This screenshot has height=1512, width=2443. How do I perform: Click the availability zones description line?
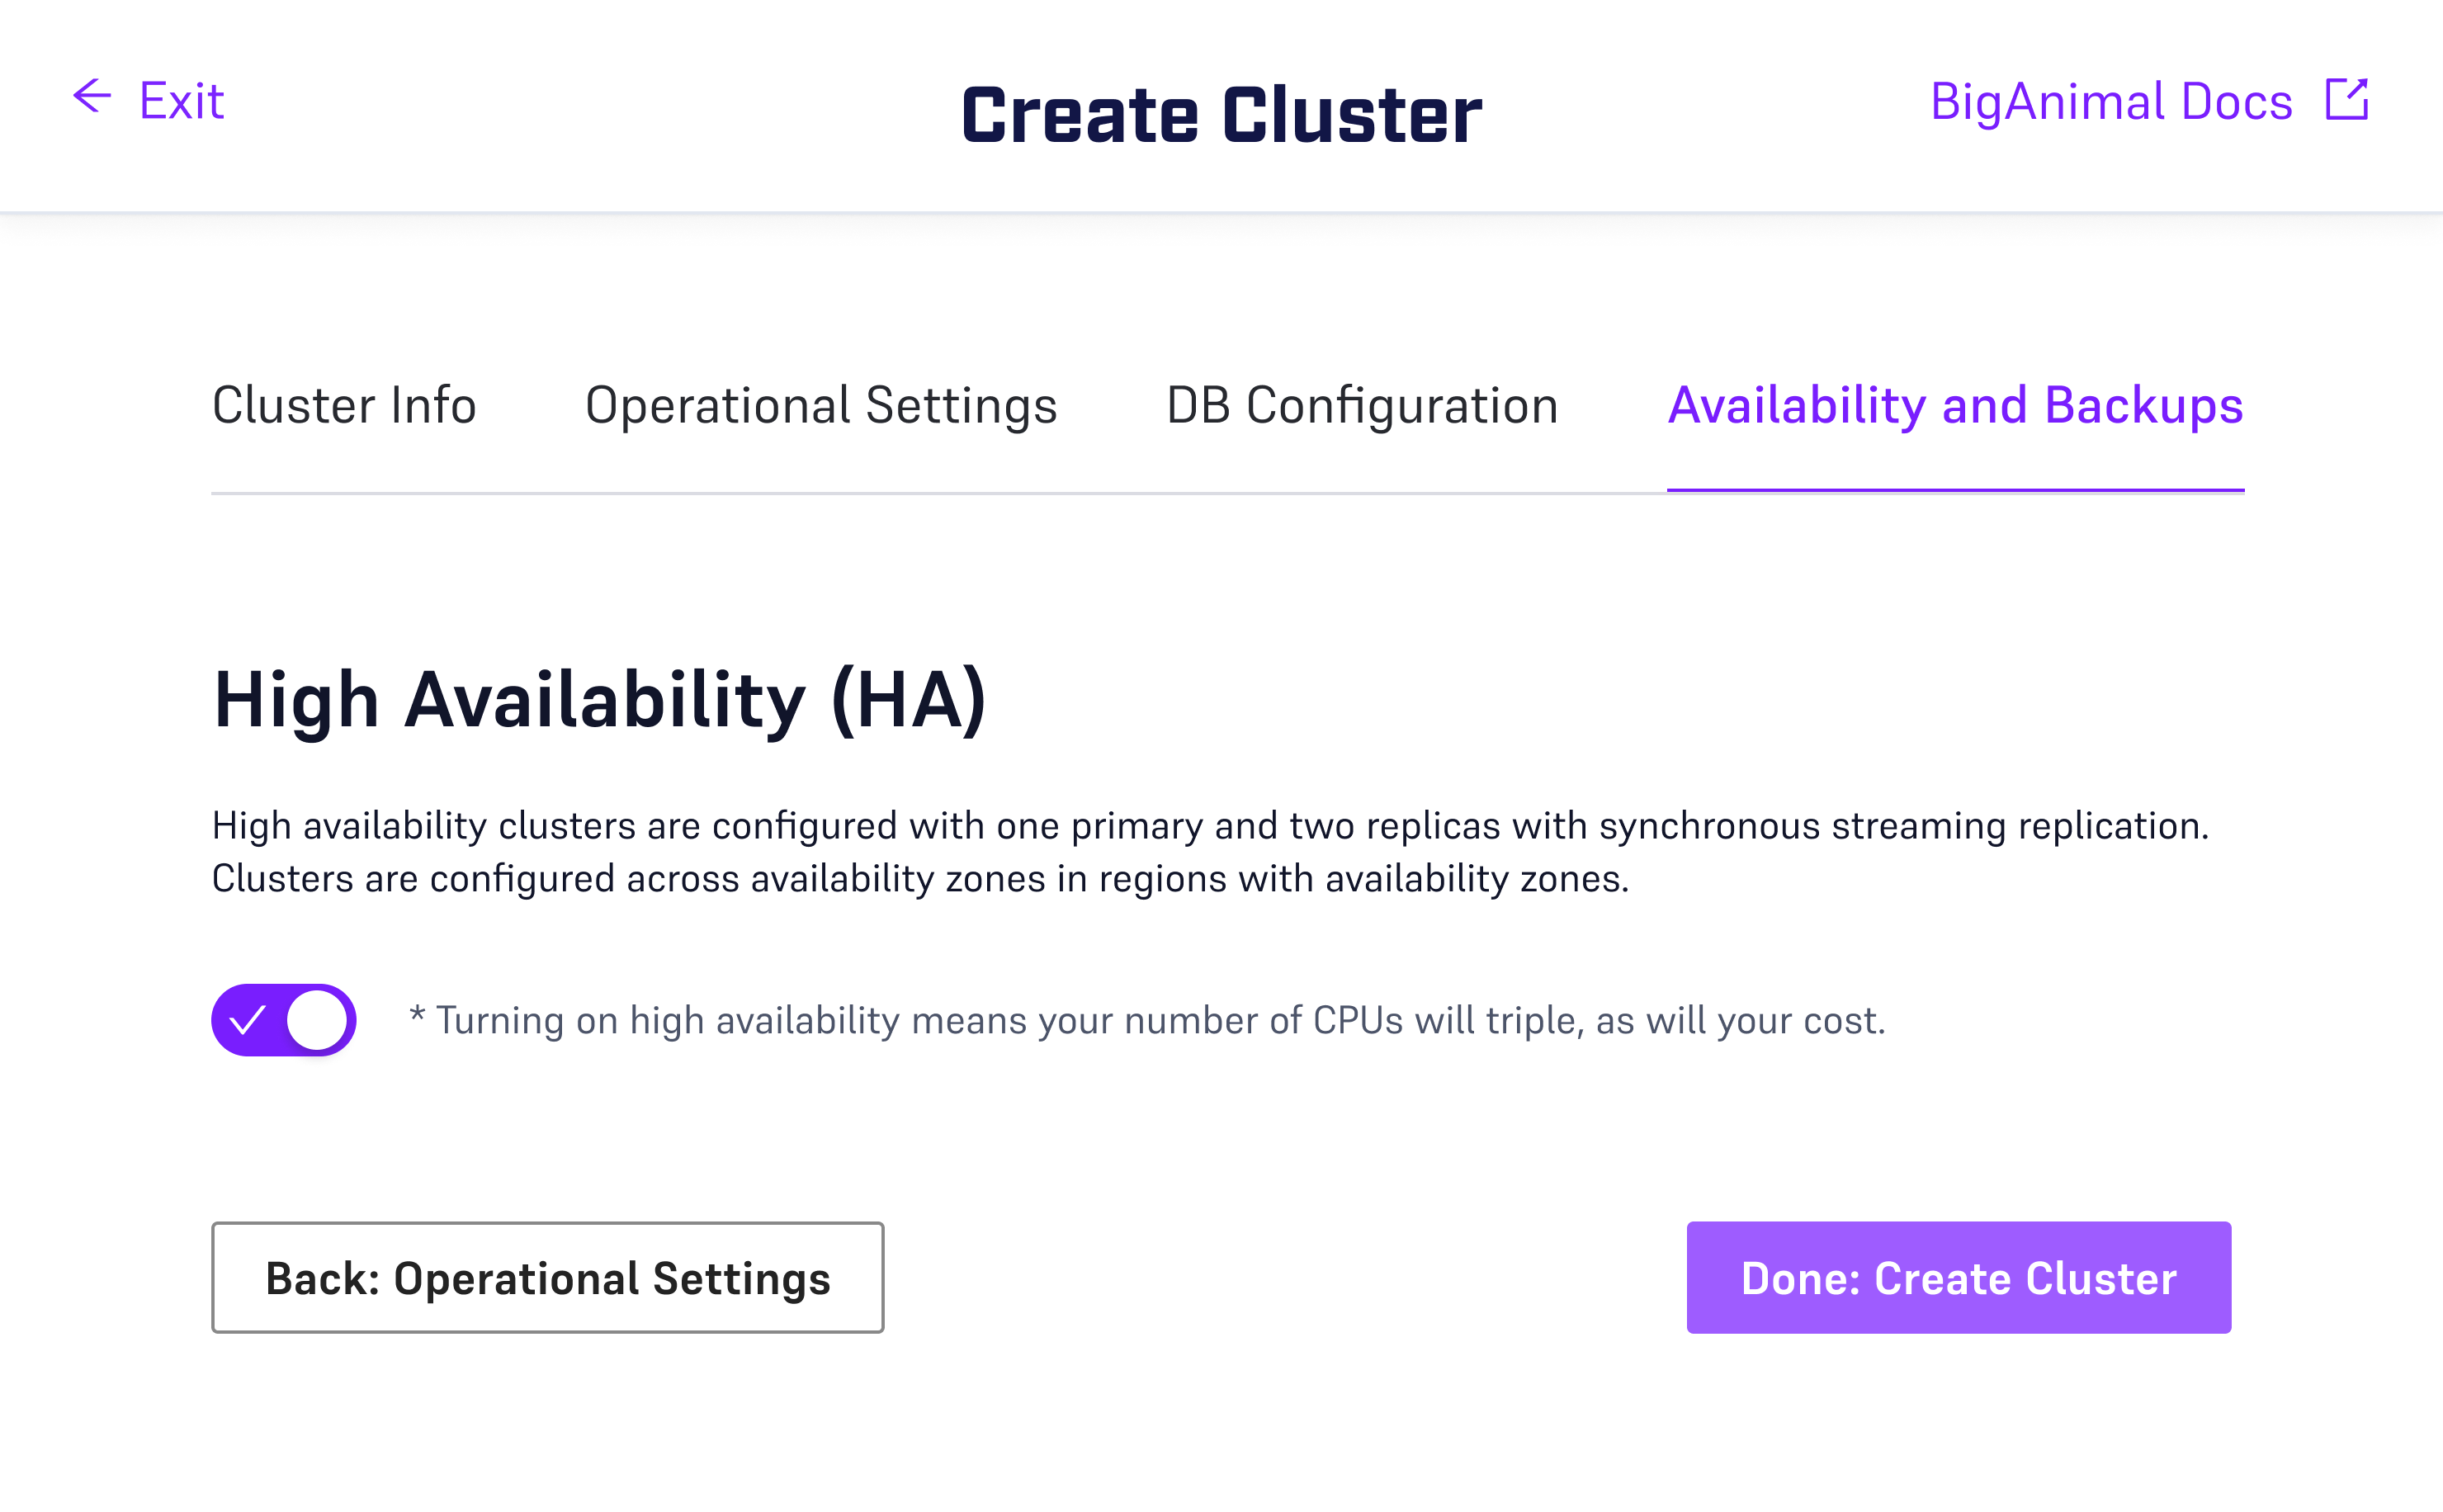click(x=920, y=879)
